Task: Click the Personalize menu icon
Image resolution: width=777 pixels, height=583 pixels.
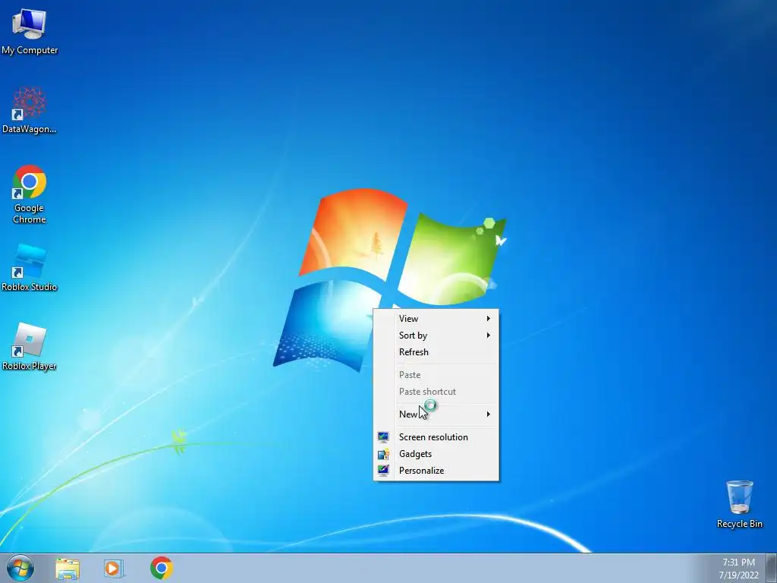Action: click(x=383, y=471)
